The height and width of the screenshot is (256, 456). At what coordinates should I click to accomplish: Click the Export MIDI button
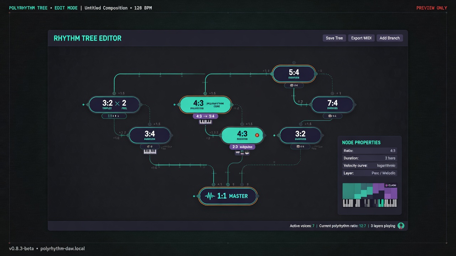pos(361,38)
